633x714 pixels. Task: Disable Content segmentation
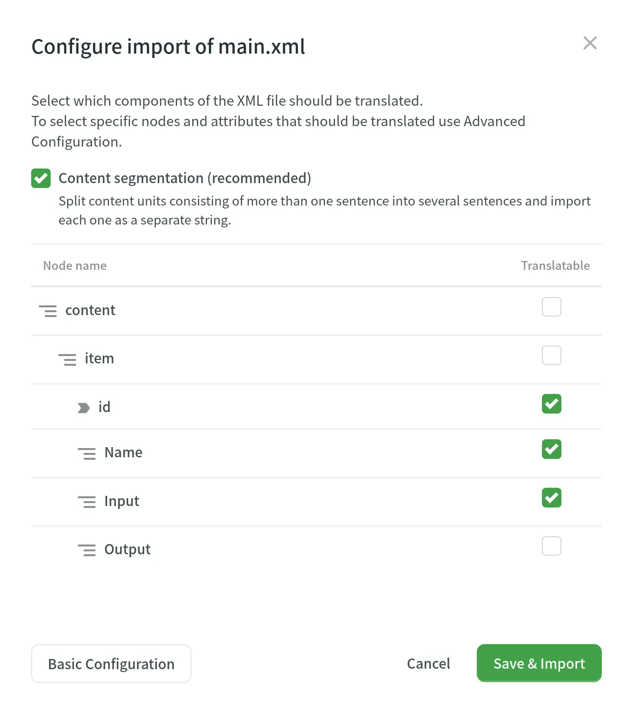pyautogui.click(x=40, y=178)
